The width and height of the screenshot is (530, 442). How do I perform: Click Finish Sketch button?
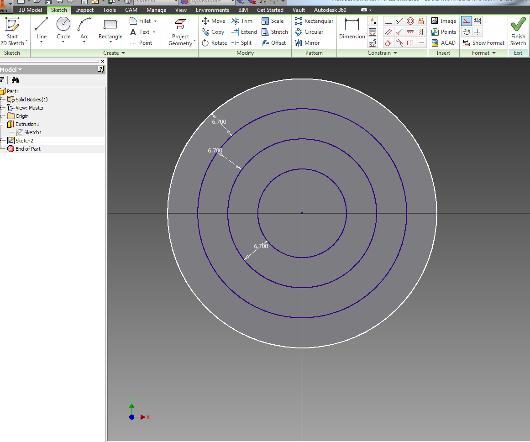pos(518,31)
